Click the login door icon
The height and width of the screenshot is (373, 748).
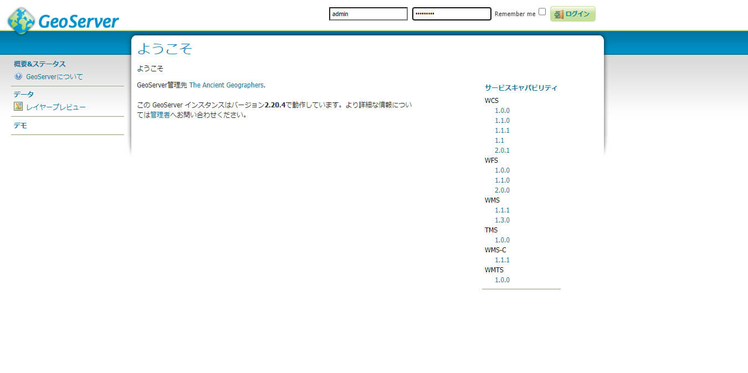(x=559, y=14)
